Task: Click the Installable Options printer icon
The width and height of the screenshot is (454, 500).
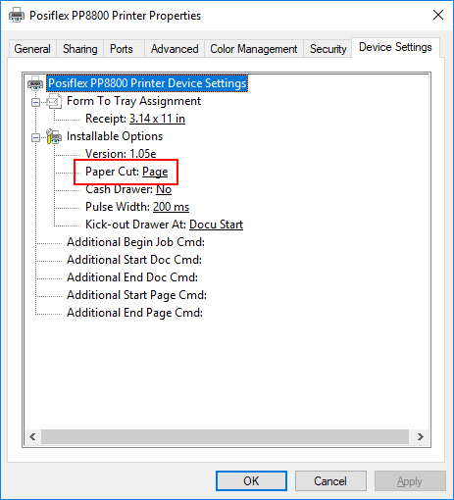Action: (x=54, y=136)
